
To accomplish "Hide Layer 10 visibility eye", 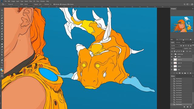I will coord(172,63).
